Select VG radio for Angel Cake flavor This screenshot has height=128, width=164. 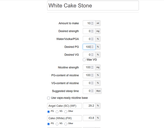point(57,112)
